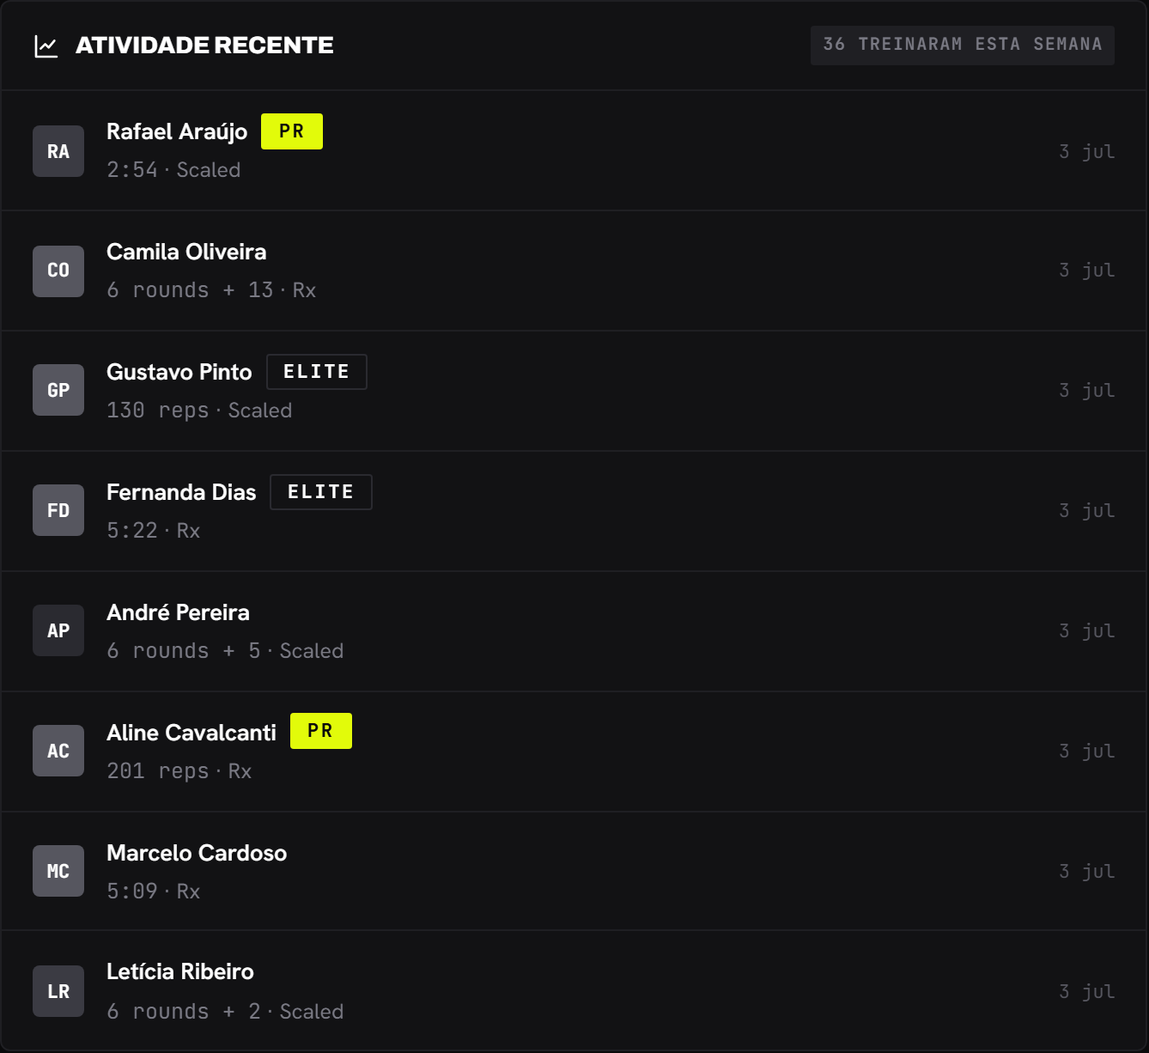Click the AP avatar for André Pereira
This screenshot has height=1053, width=1149.
tap(58, 630)
